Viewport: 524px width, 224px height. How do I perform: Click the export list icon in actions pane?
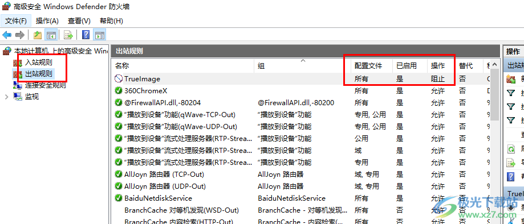tap(511, 163)
